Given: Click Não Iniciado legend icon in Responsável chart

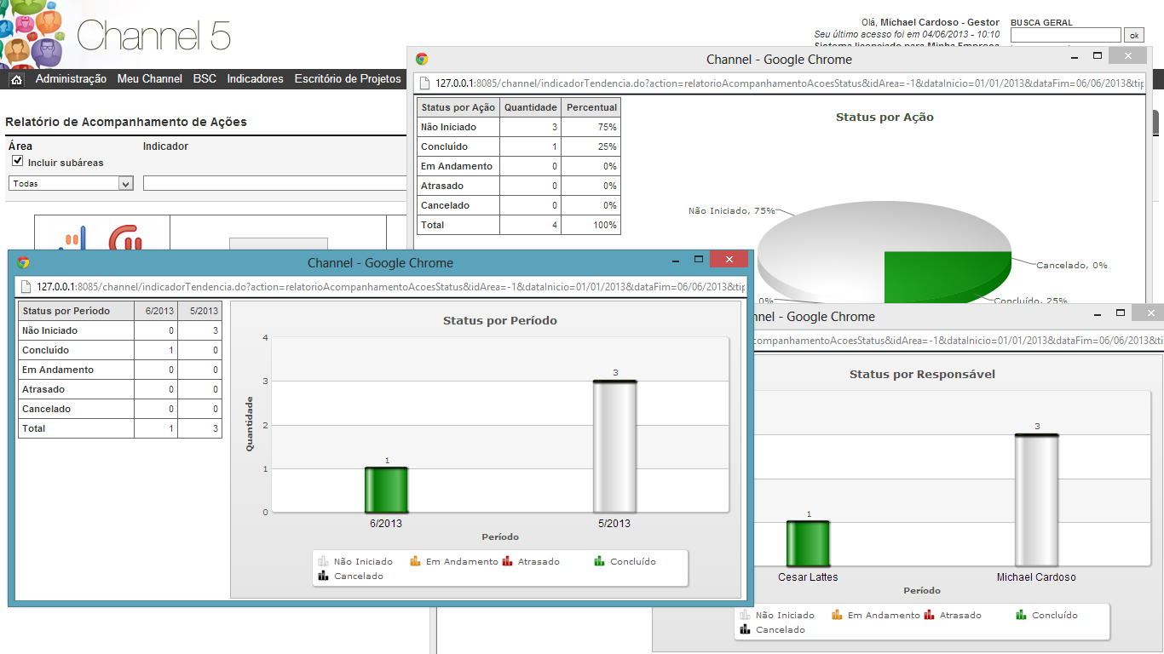Looking at the screenshot, I should pyautogui.click(x=745, y=615).
